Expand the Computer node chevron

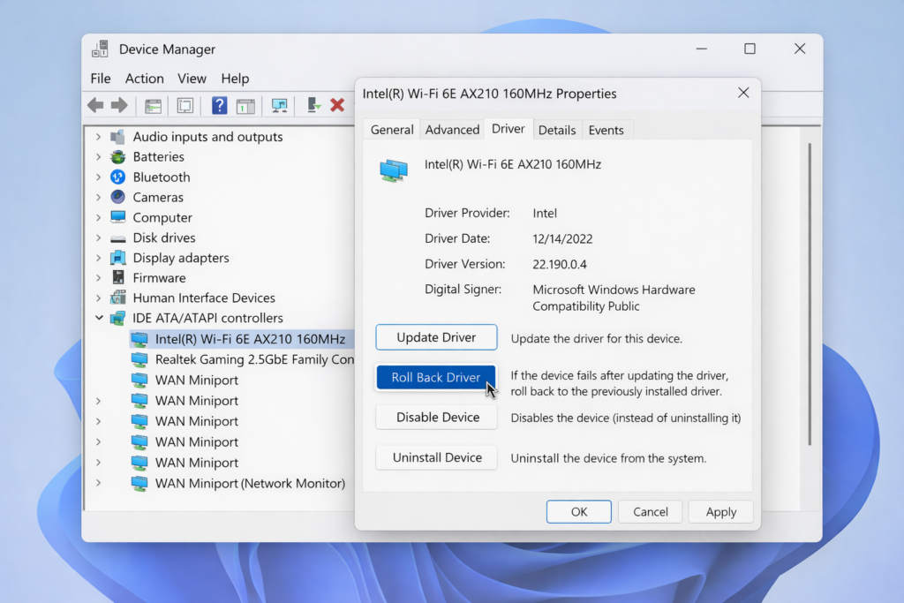coord(99,217)
